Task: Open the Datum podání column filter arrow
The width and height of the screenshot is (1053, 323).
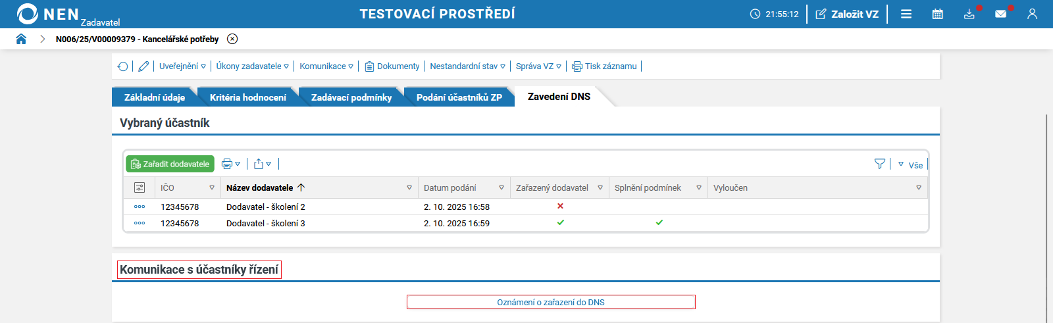Action: pyautogui.click(x=501, y=187)
